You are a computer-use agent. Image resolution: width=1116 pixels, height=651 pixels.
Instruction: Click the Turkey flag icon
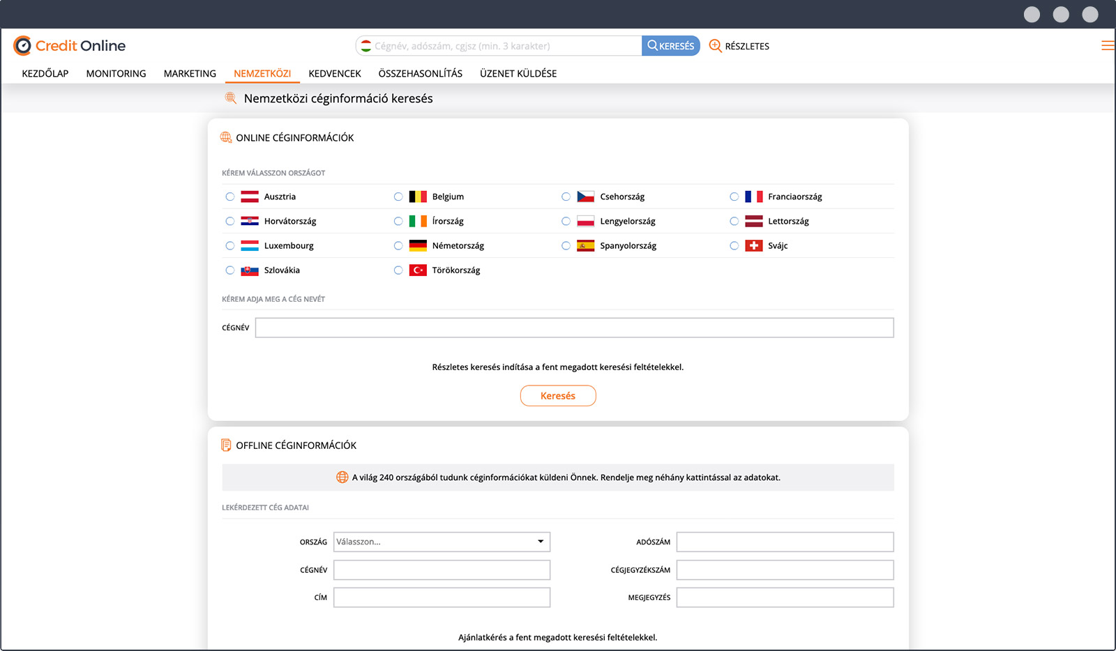coord(418,270)
